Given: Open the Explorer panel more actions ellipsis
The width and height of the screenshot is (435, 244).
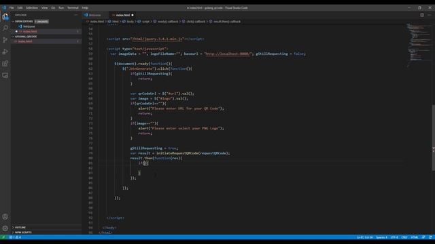Looking at the screenshot, I should click(x=75, y=15).
